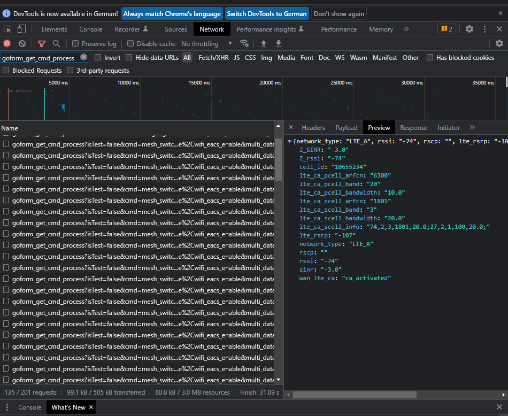The height and width of the screenshot is (416, 508).
Task: Open network conditions Wi-Fi icon
Action: [x=244, y=43]
